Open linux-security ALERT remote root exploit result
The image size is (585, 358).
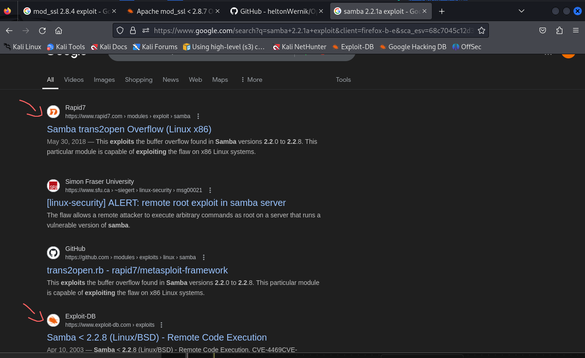(166, 203)
